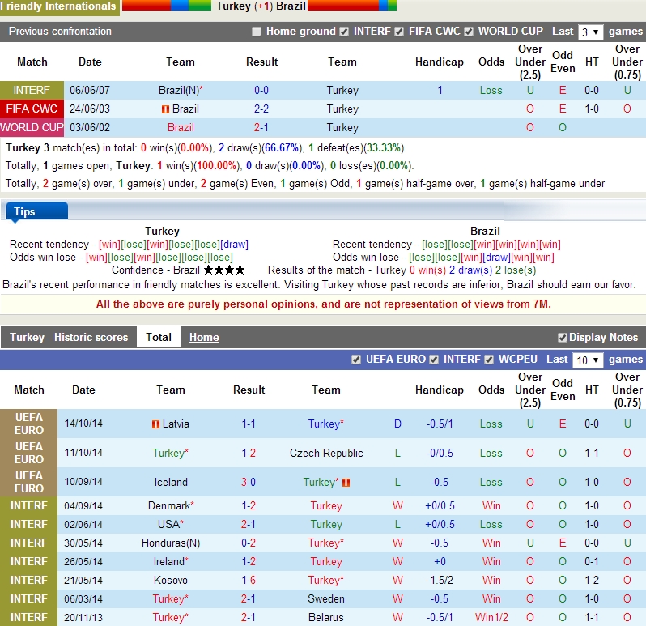Click the Brazil form color bar at top
The image size is (646, 626).
pyautogui.click(x=352, y=5)
